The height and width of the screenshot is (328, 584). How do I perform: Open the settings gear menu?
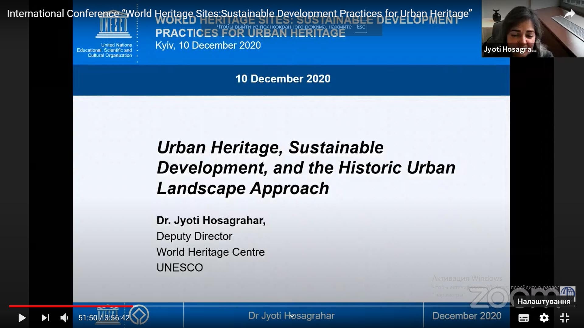point(544,318)
